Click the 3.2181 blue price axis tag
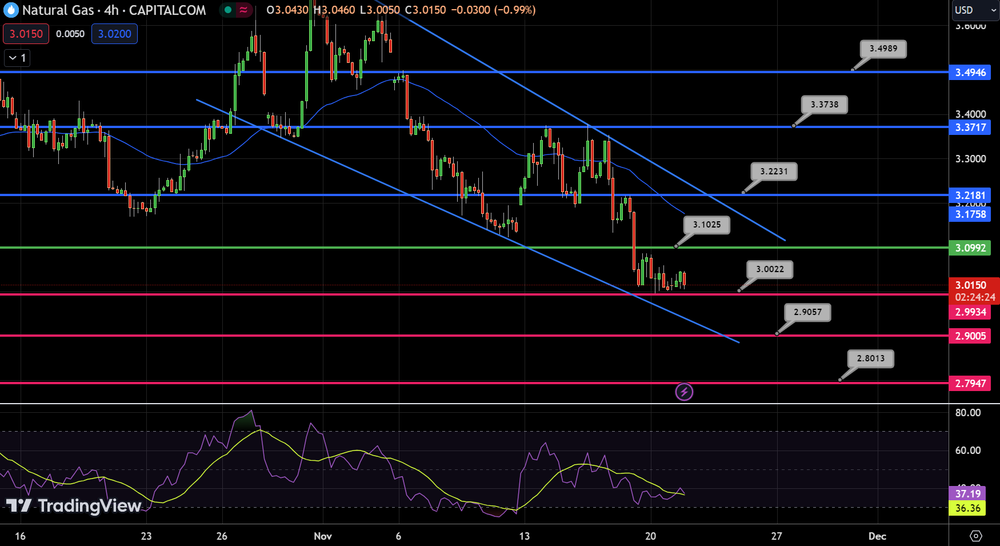 coord(970,196)
